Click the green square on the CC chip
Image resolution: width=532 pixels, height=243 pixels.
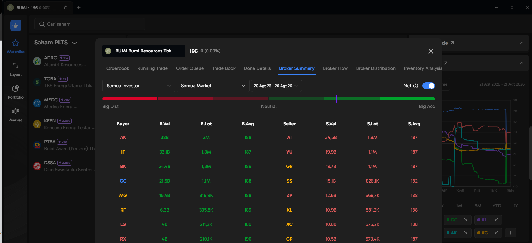click(x=448, y=220)
